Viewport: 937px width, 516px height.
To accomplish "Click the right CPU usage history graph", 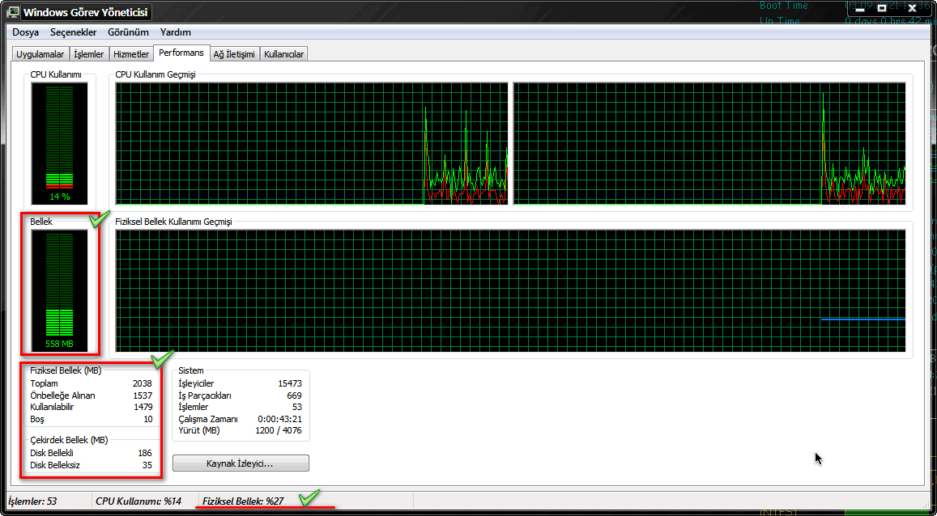I will click(709, 144).
